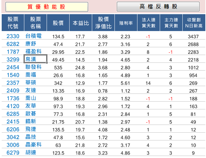Select 友達 price-to-book value 0.78
206x158 pixels.
point(103,91)
